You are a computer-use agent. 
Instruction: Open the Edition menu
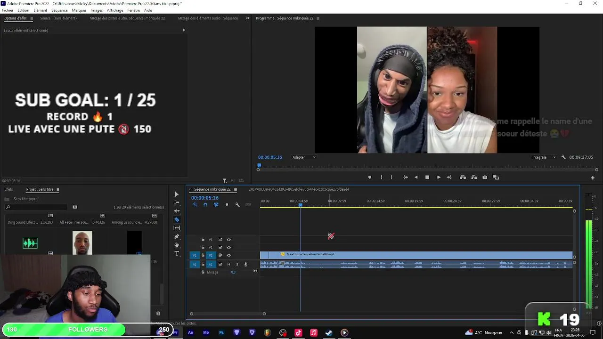coord(23,10)
